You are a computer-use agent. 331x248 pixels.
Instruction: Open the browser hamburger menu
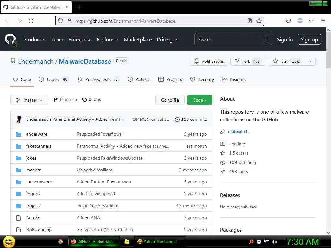(x=323, y=21)
